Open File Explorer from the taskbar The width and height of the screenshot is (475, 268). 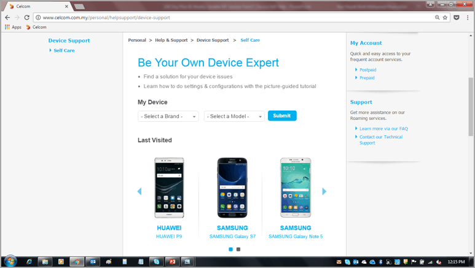45,262
